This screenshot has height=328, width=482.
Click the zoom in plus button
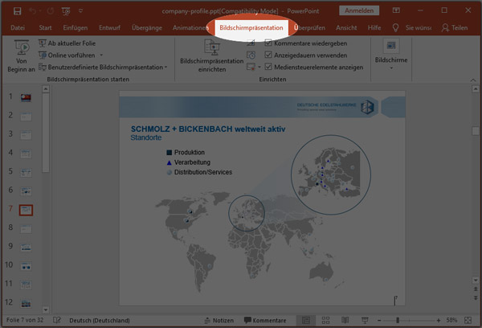tap(439, 320)
